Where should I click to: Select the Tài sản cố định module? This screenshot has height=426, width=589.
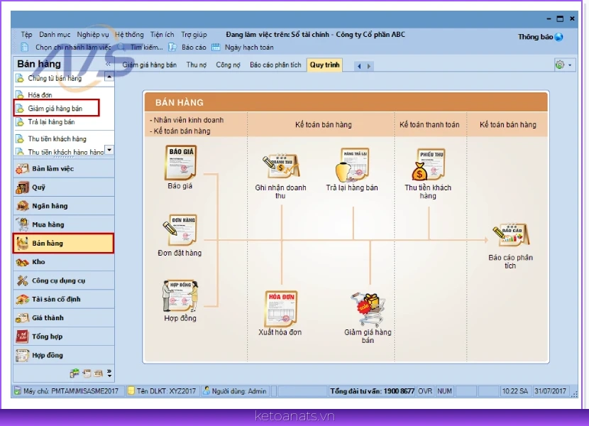[63, 300]
